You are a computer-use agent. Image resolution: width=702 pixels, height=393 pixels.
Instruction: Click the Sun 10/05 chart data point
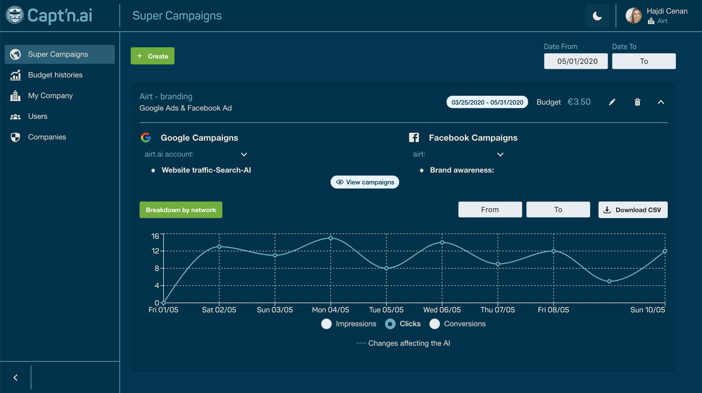pos(665,251)
